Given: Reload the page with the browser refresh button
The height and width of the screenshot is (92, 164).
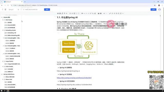Looking at the screenshot, I should pos(8,5).
